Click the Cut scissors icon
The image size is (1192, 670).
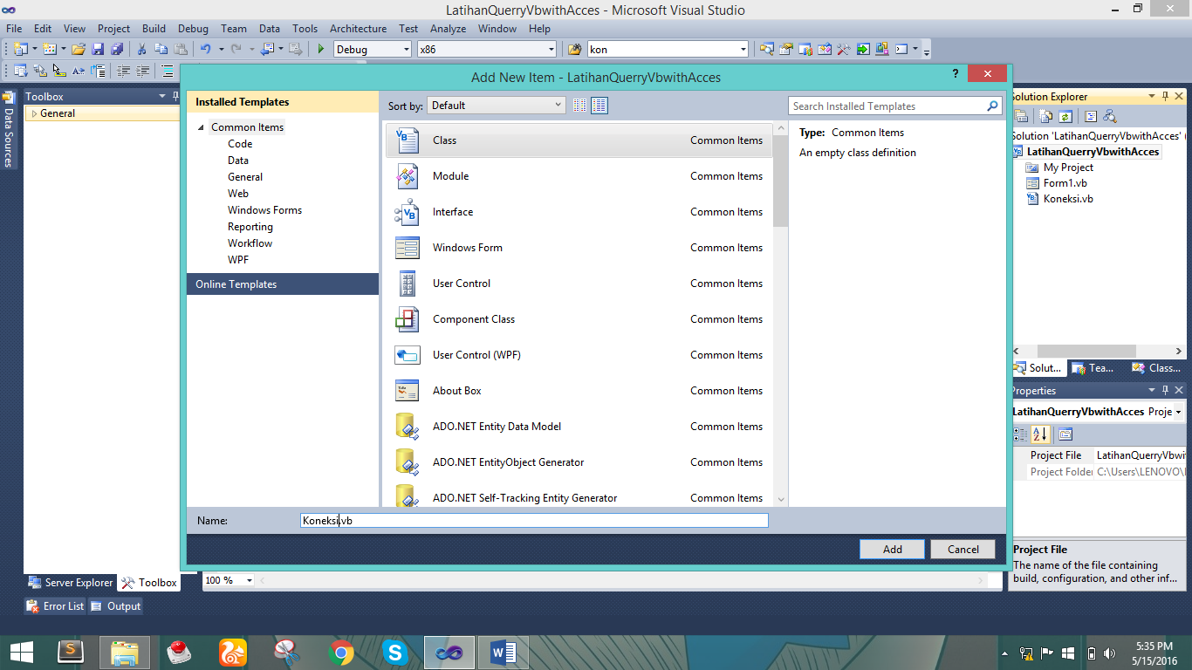pyautogui.click(x=141, y=49)
